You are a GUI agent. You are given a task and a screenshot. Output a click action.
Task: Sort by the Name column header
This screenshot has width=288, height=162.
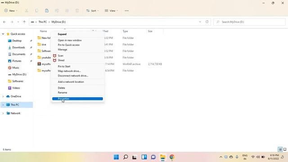pyautogui.click(x=44, y=31)
